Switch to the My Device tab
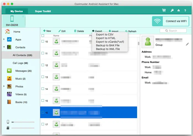The width and height of the screenshot is (193, 136). (x=17, y=11)
